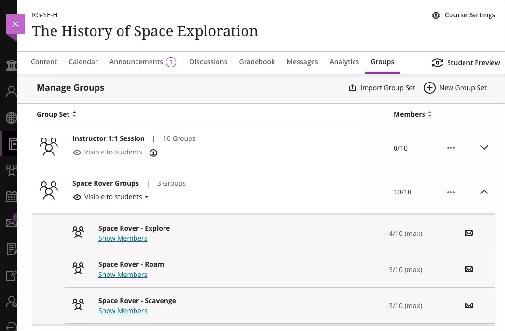
Task: Show Members of Space Rover - Scavenge
Action: click(x=123, y=310)
